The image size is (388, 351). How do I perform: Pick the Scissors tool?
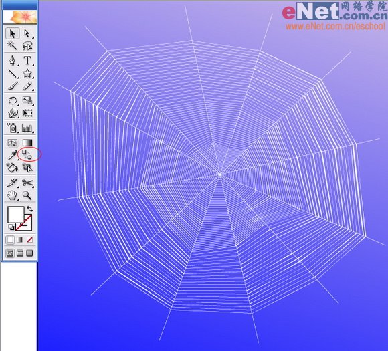tap(27, 183)
